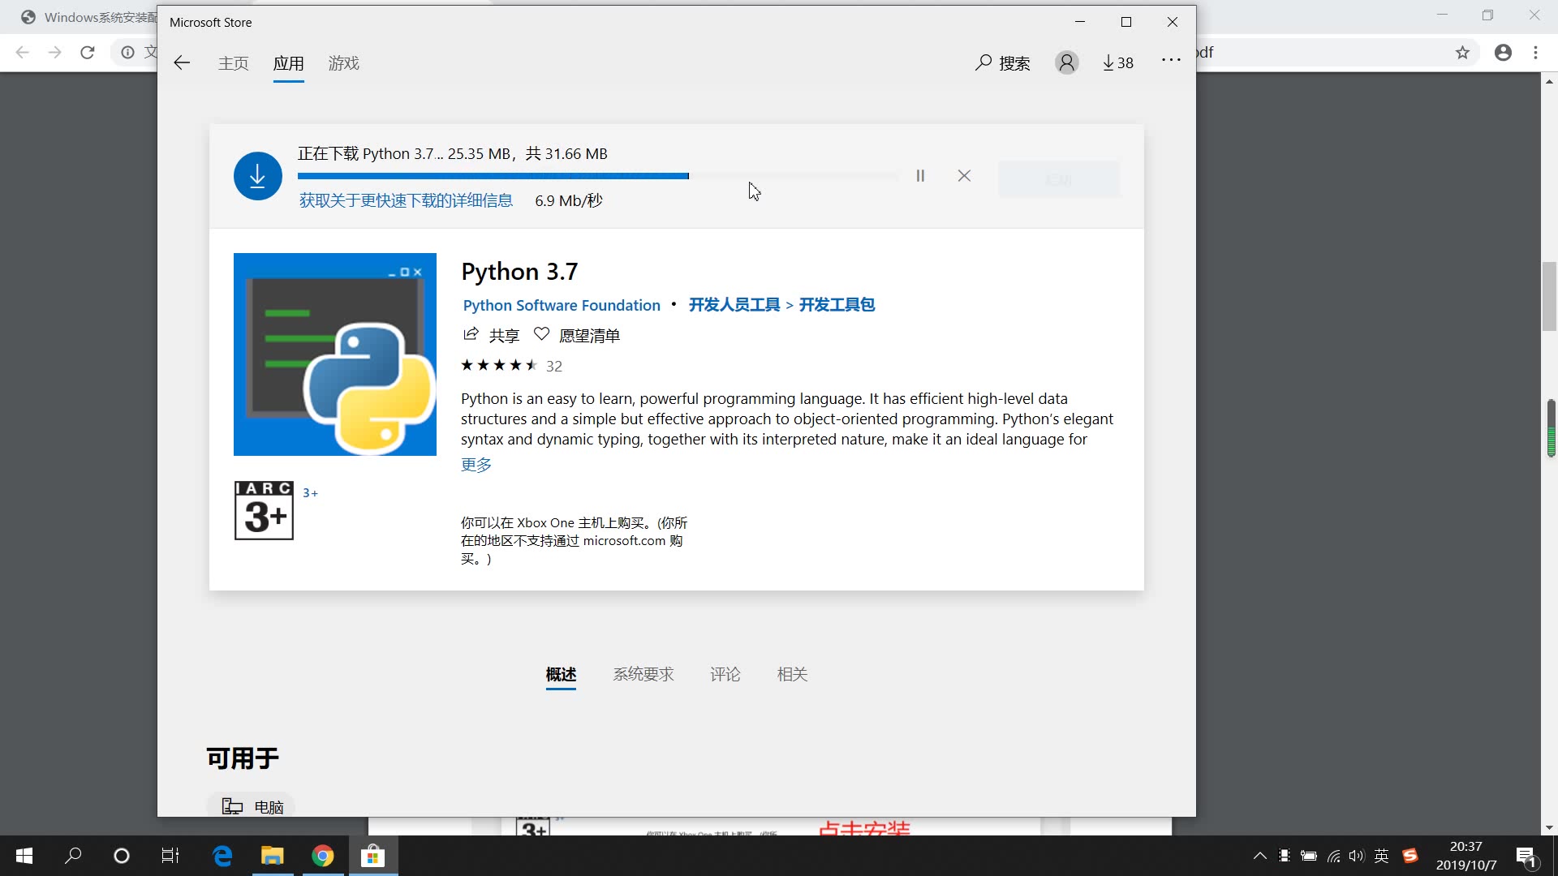Screen dimensions: 1558x876
Task: Open the network status icon
Action: (x=1333, y=856)
